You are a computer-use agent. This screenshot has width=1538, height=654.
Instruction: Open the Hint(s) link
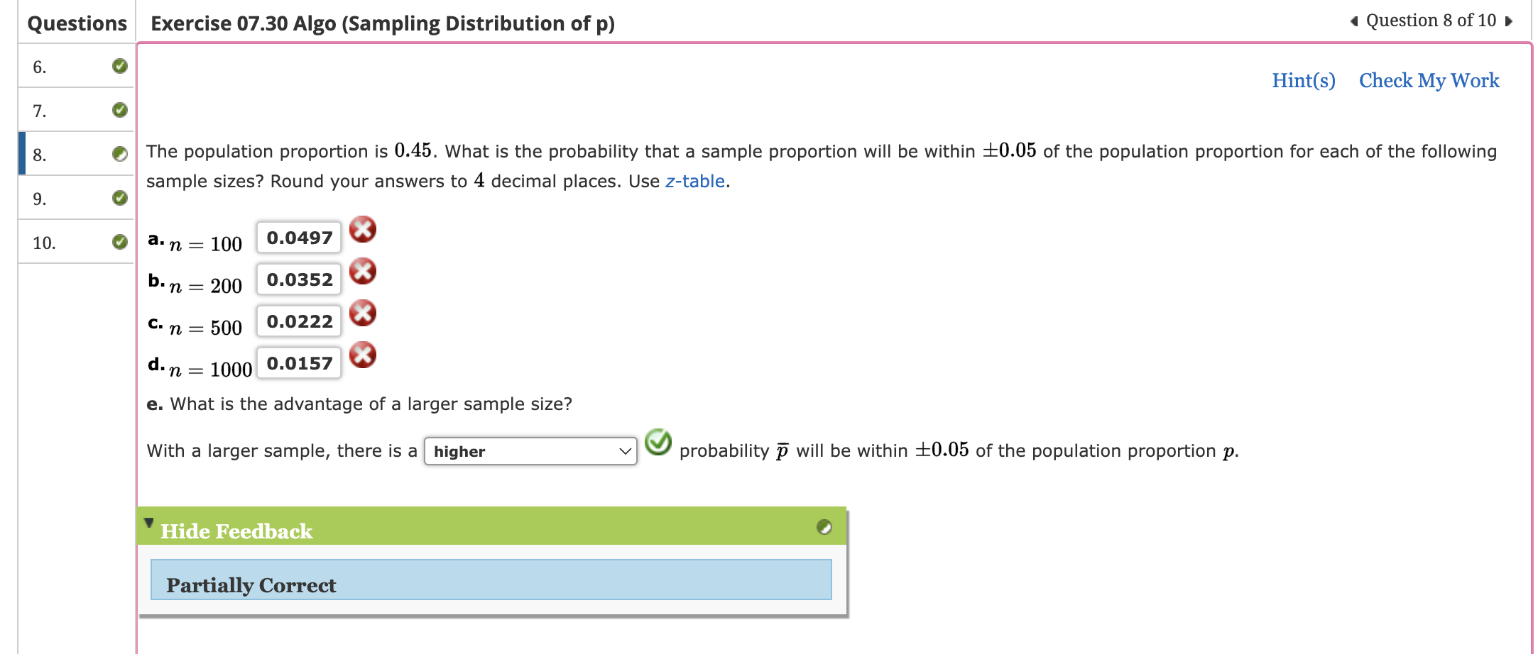(x=1302, y=80)
